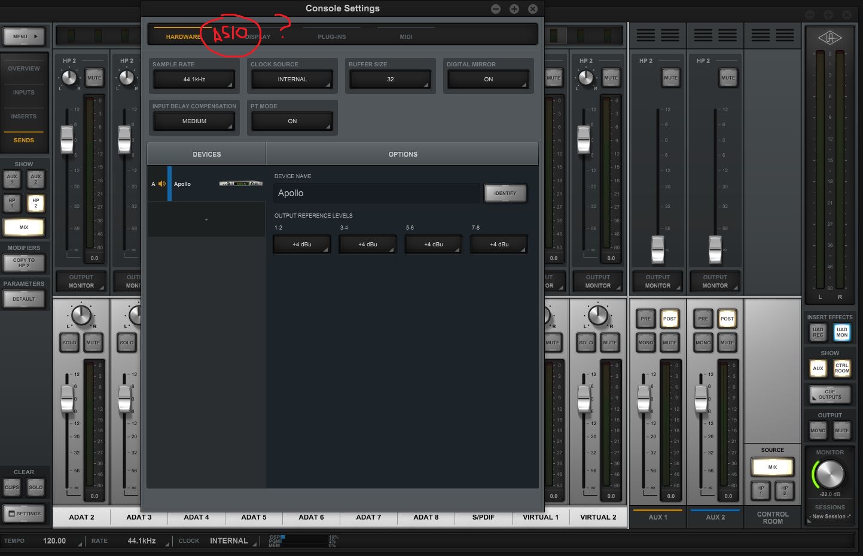The width and height of the screenshot is (863, 556).
Task: Add a device with the plus slot under Apollo
Action: (x=206, y=219)
